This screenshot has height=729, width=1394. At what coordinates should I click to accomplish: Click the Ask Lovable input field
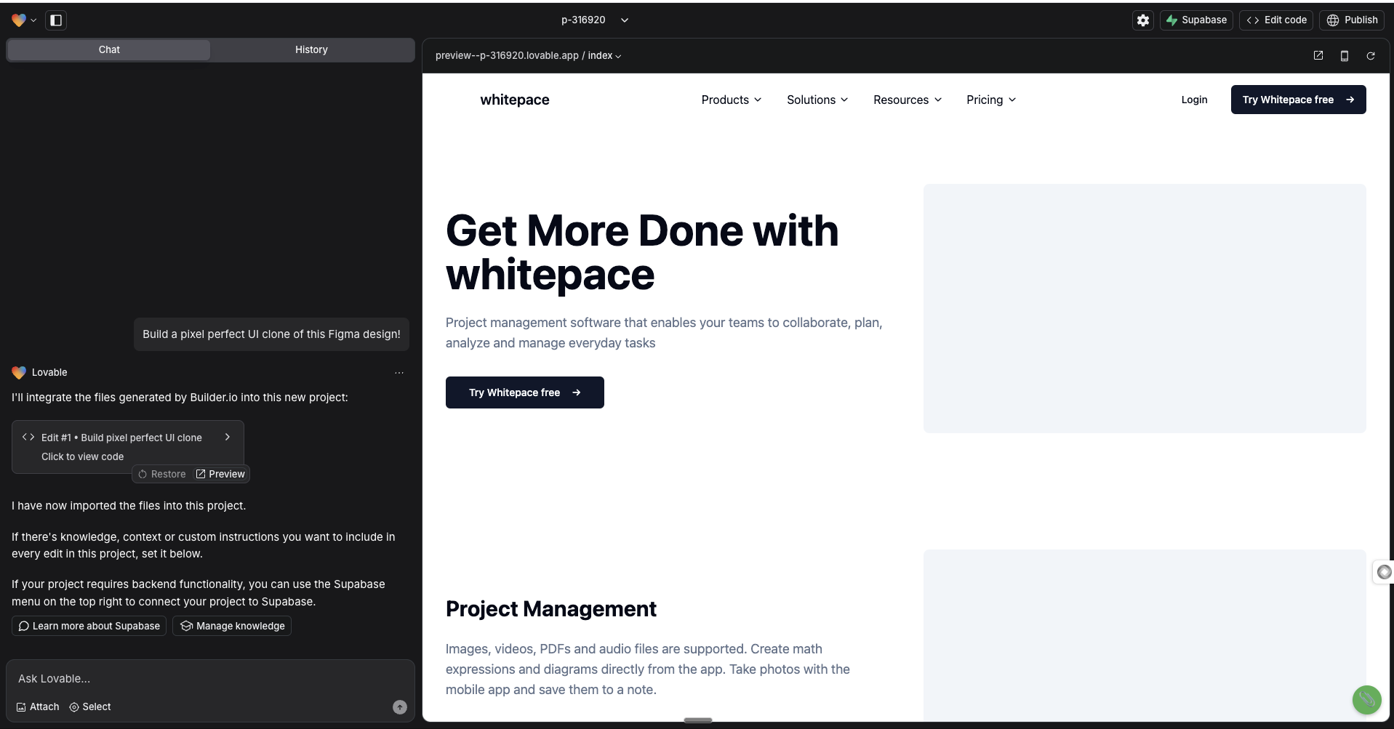(209, 678)
